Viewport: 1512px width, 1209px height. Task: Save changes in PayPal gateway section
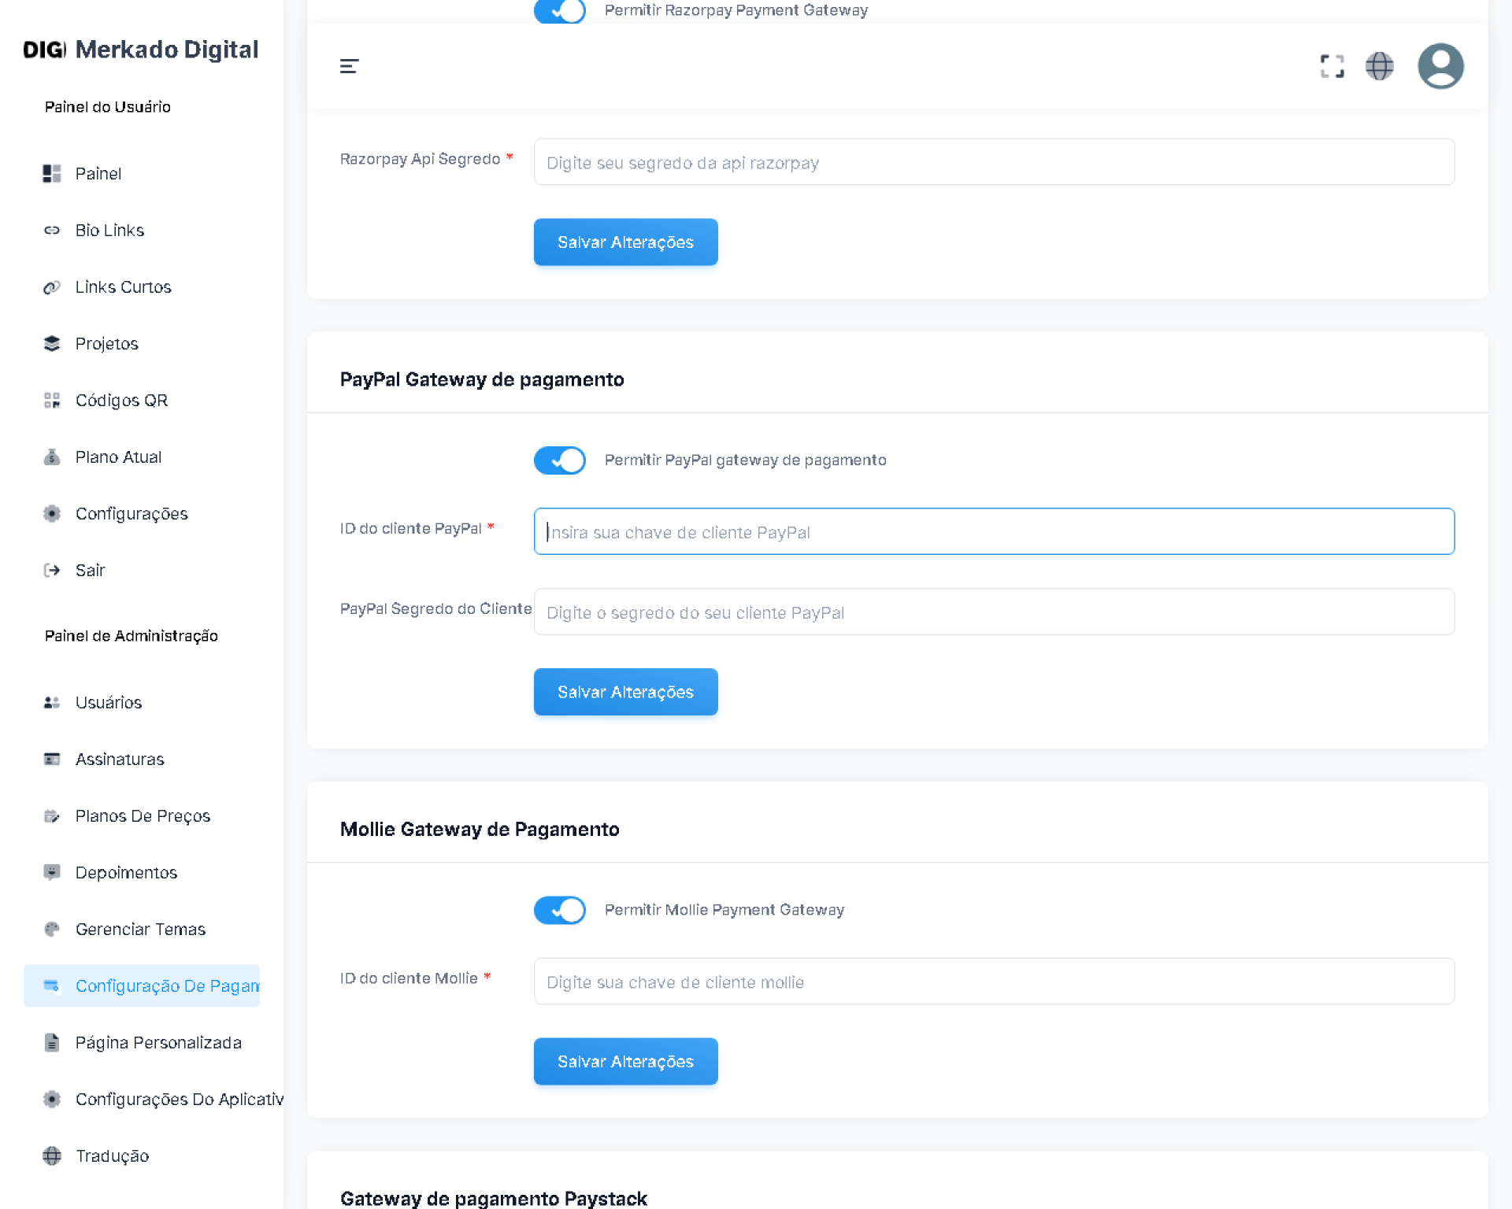(625, 692)
